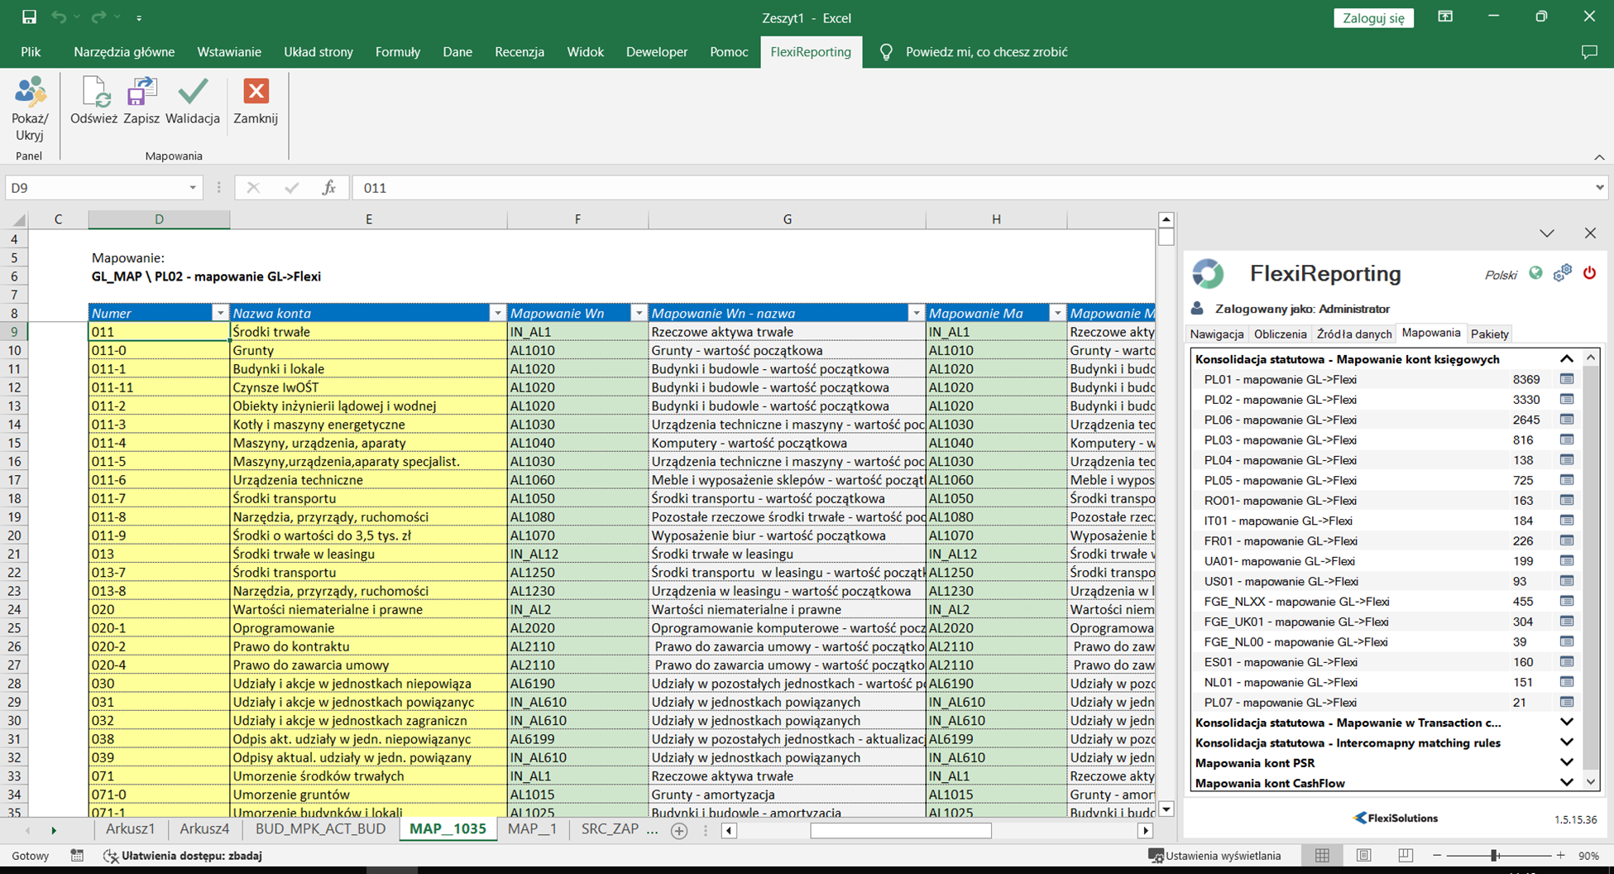Open the Numer column filter dropdown

[x=219, y=313]
